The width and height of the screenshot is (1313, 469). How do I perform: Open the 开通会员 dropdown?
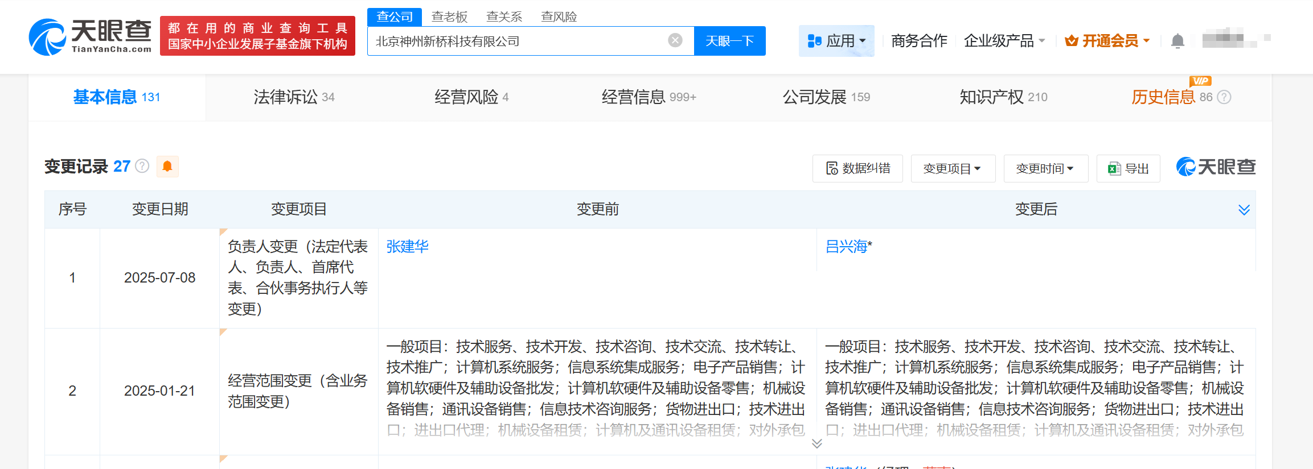pyautogui.click(x=1107, y=41)
